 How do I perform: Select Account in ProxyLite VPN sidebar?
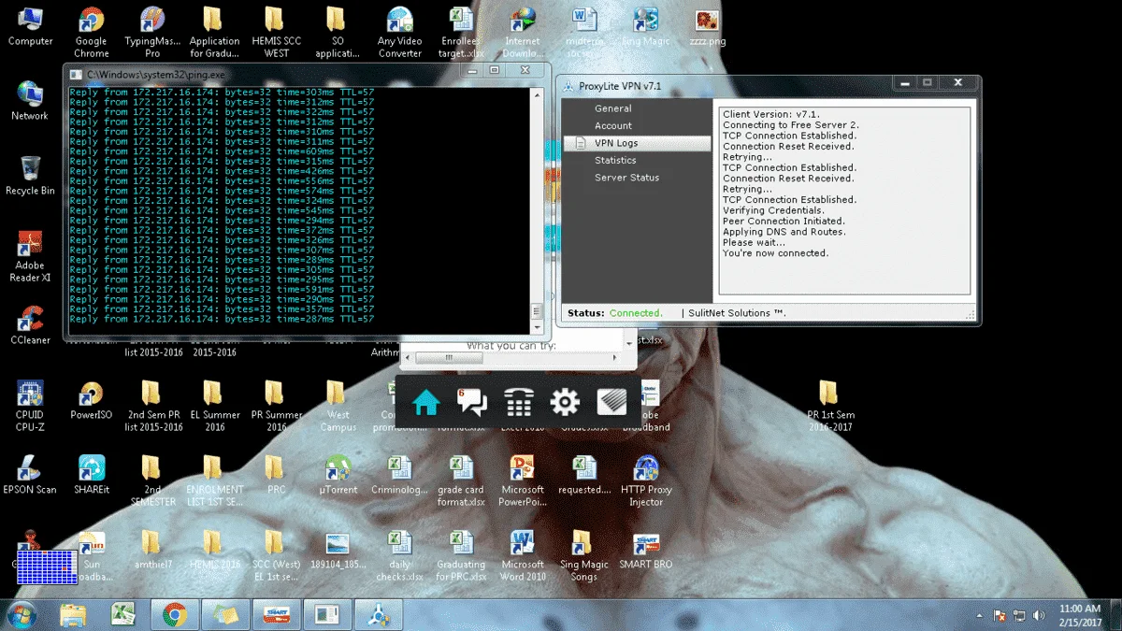[x=613, y=125]
